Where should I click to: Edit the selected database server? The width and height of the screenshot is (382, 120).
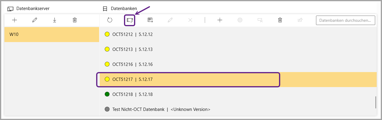[35, 20]
